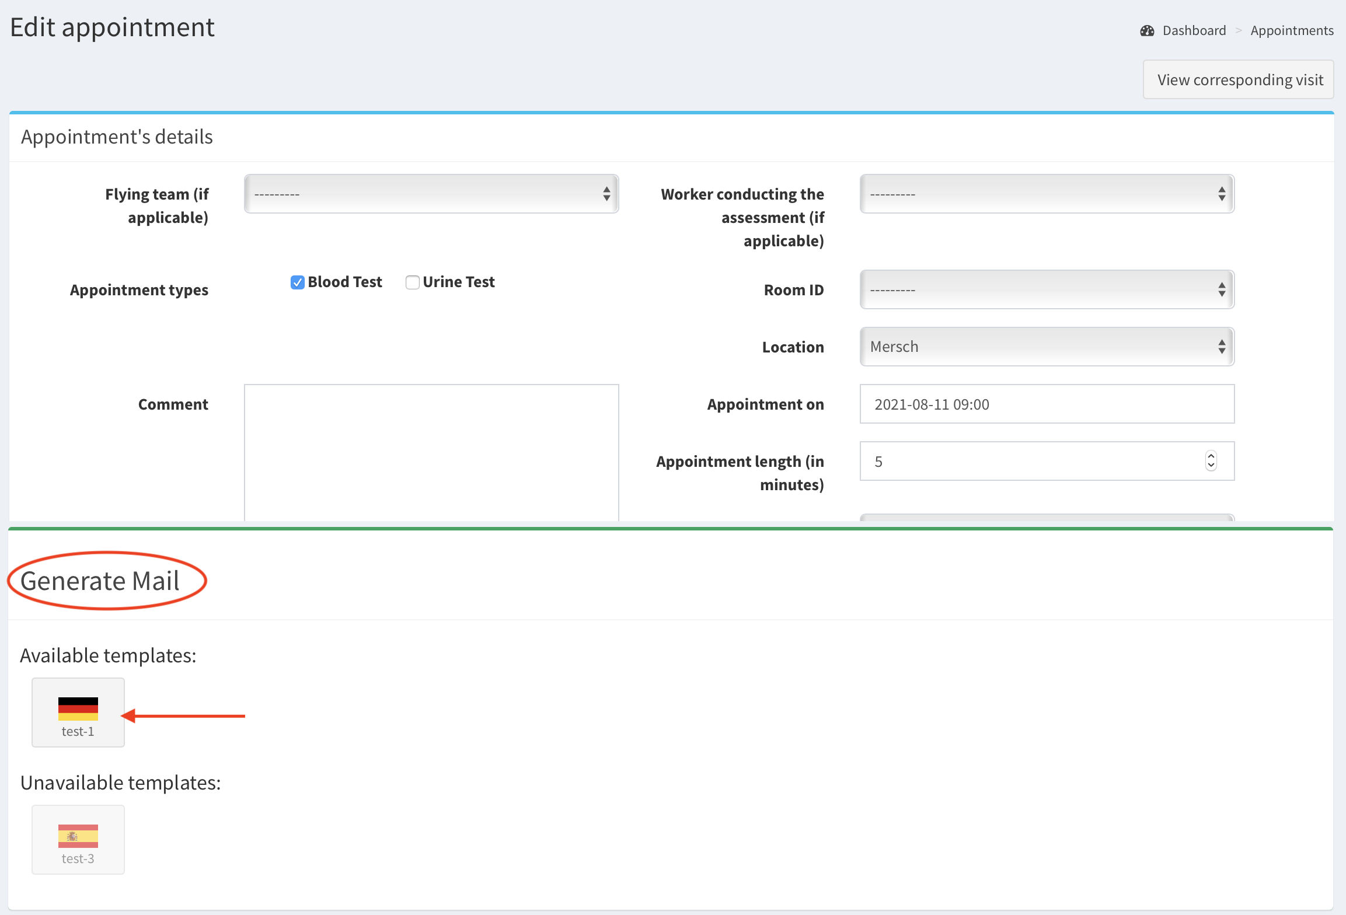
Task: Go to Dashboard breadcrumb link
Action: pos(1194,31)
